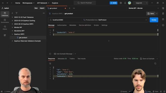Click Save as Example
Screen dimensions: 166x93
point(147,59)
